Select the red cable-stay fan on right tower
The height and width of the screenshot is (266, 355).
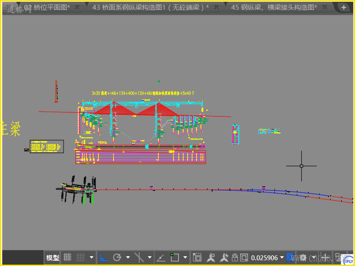tap(158, 109)
